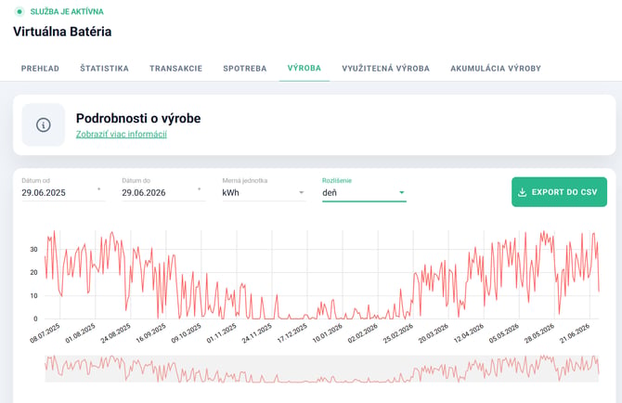Switch to the PREHĽAD tab
Viewport: 622px width, 403px height.
click(40, 68)
